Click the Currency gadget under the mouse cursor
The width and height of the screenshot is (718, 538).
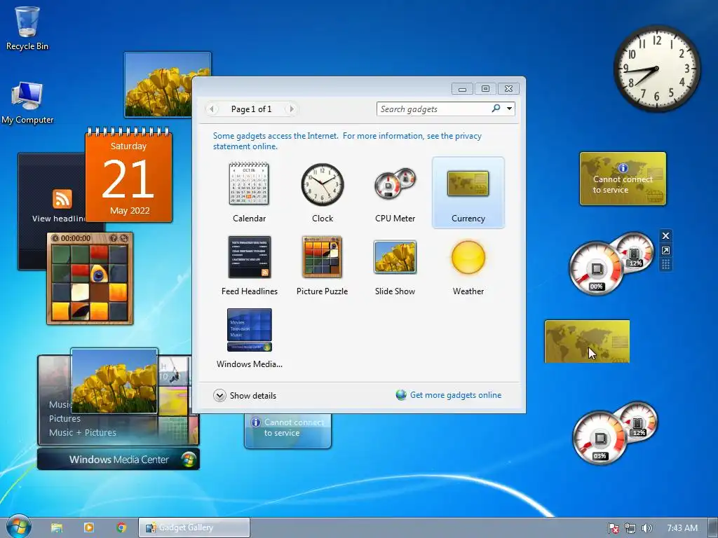click(x=587, y=341)
